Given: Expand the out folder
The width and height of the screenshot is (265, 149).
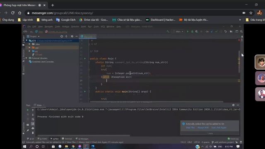Looking at the screenshot, I should point(29,48).
